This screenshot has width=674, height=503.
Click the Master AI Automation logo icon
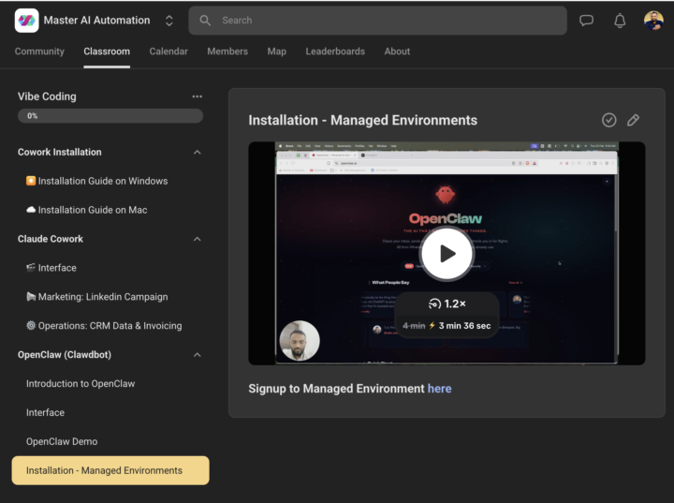pyautogui.click(x=26, y=21)
